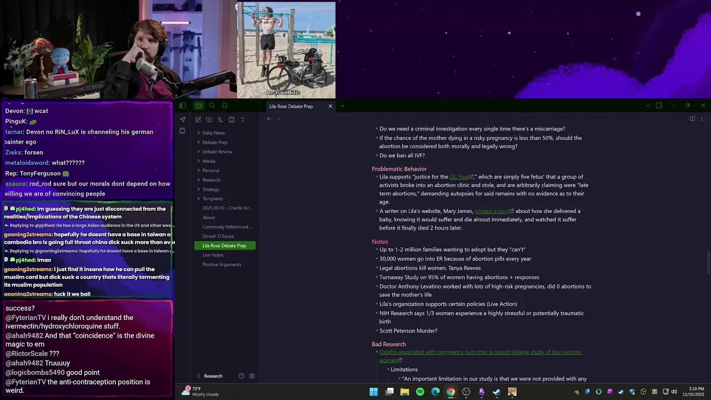Open Obsidian settings gear

pos(252,376)
